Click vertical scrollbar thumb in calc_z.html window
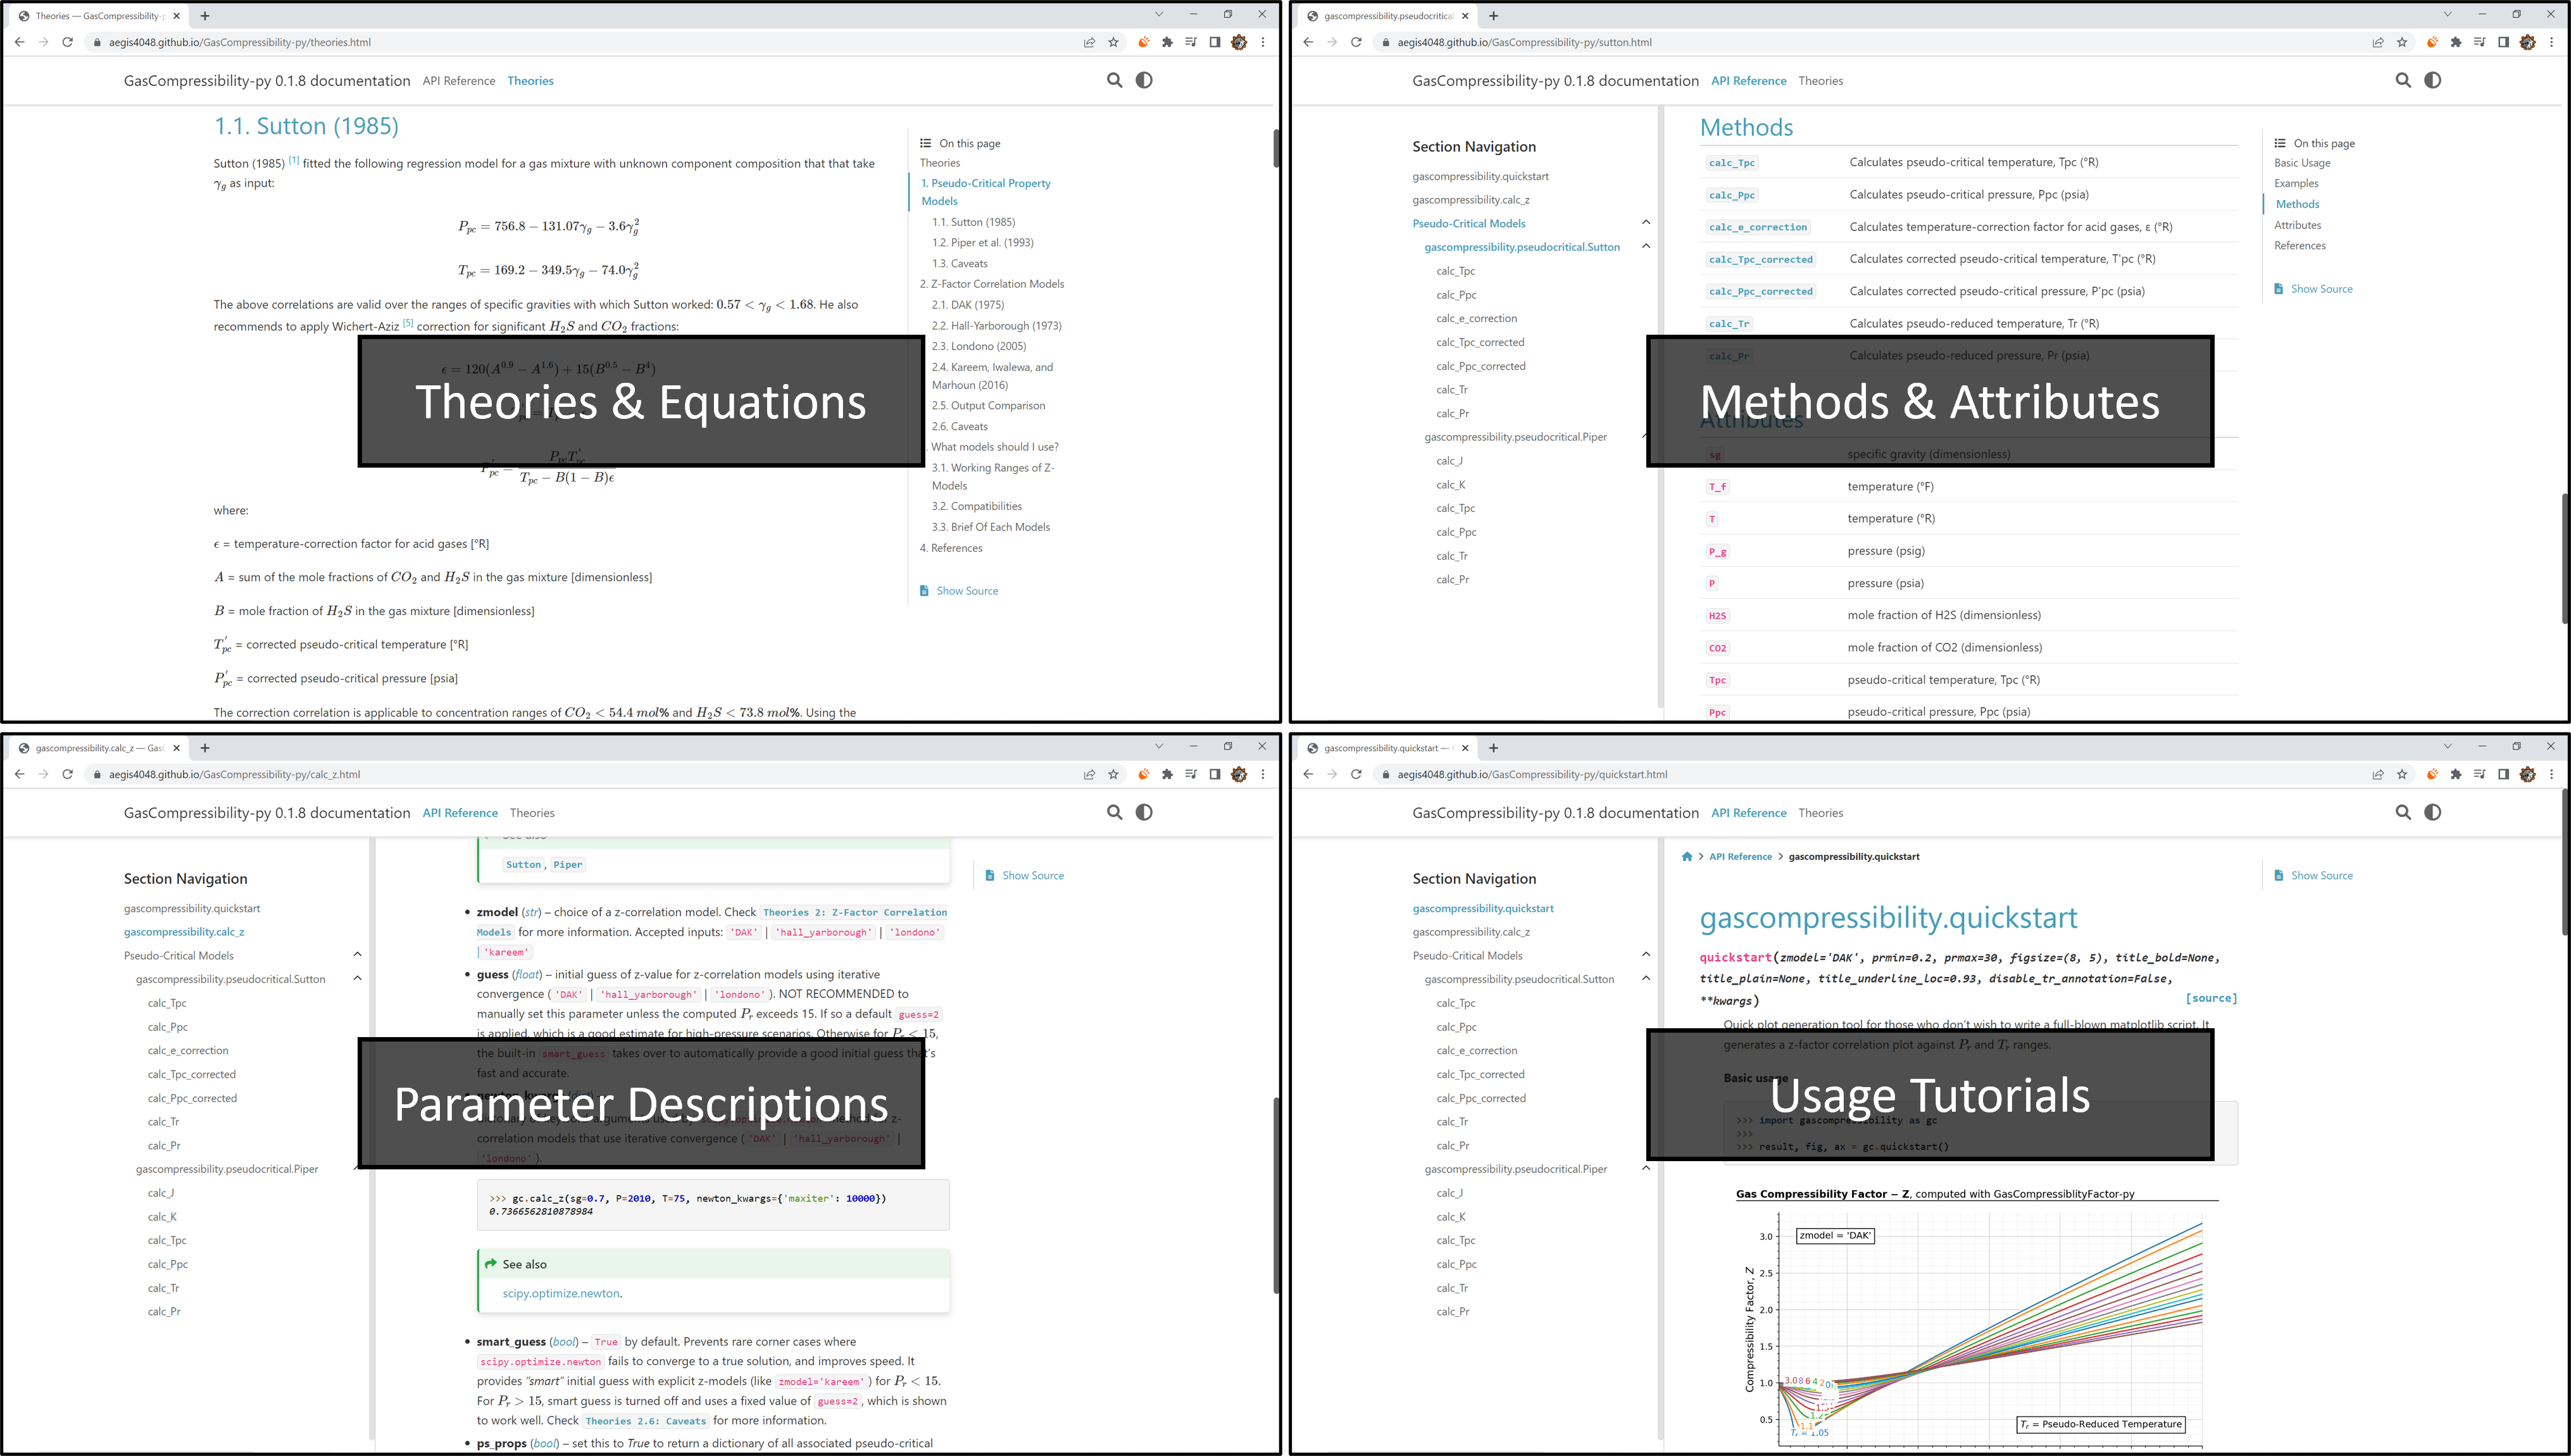 (1275, 1195)
